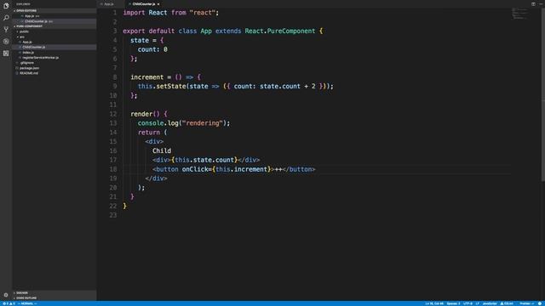This screenshot has width=545, height=306.
Task: Click setState on line 9
Action: point(171,86)
